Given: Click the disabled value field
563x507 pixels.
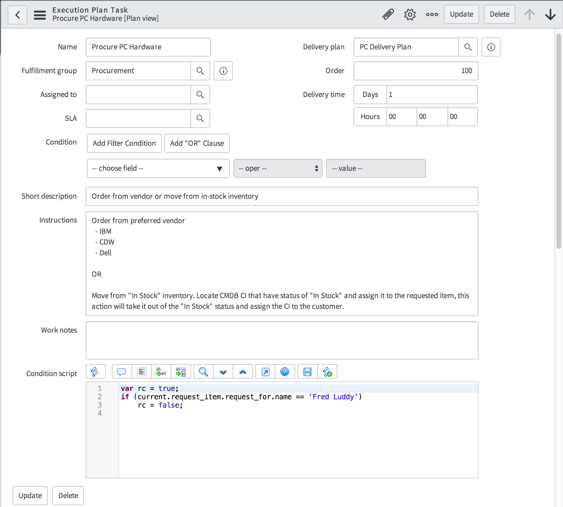Looking at the screenshot, I should [376, 168].
